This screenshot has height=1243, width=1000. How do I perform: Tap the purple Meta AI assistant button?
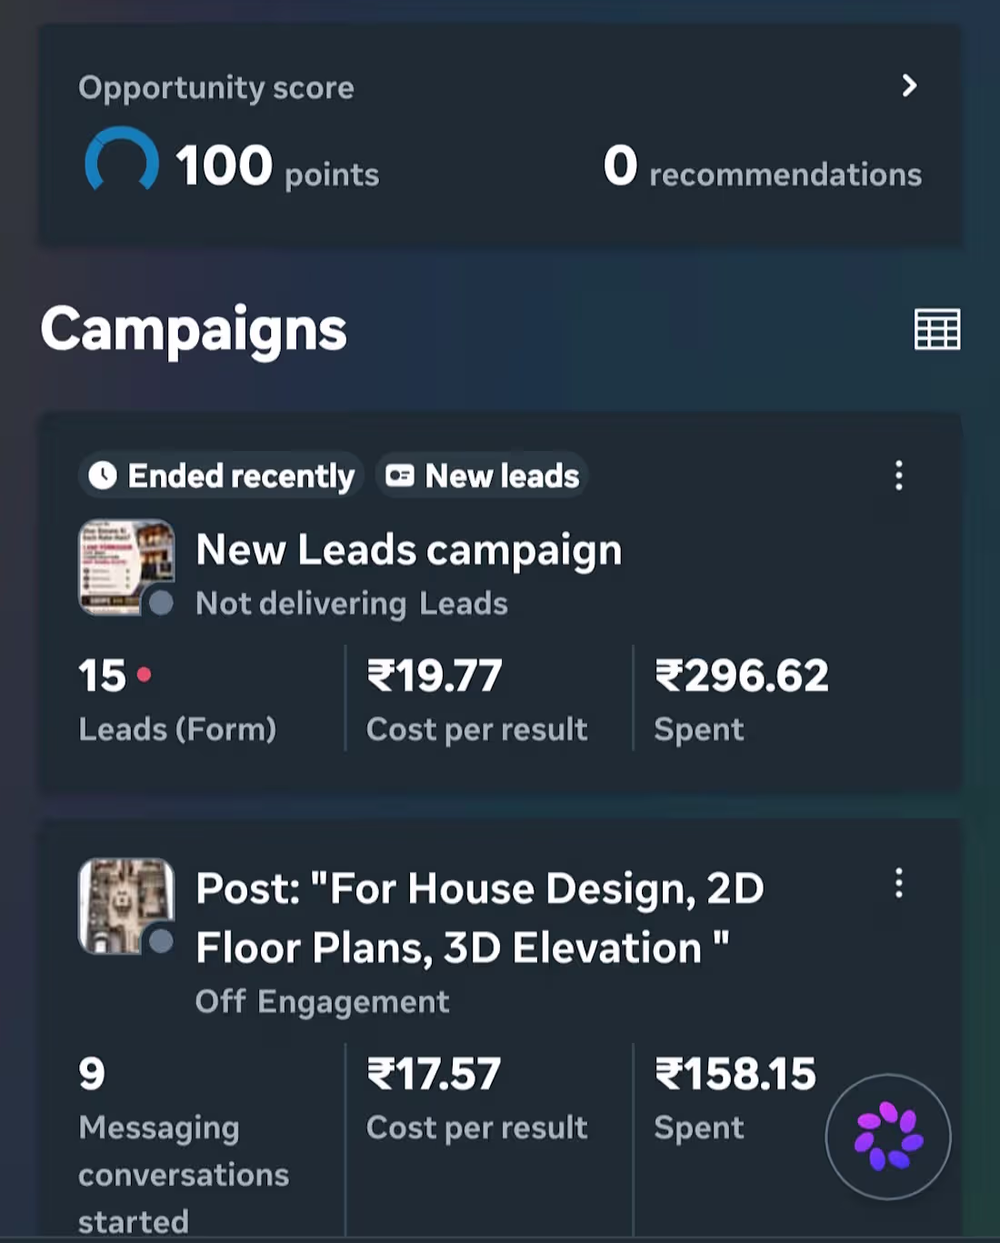pos(888,1137)
